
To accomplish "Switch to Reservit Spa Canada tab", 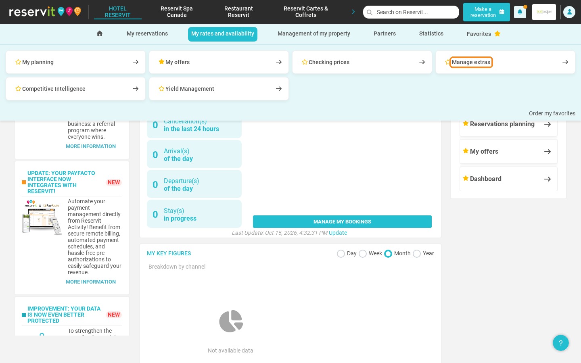I will tap(177, 12).
